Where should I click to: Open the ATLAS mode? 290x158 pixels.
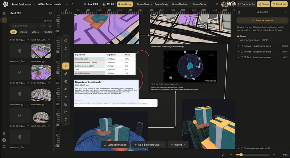(108, 4)
